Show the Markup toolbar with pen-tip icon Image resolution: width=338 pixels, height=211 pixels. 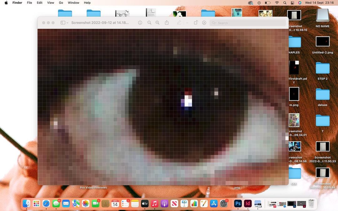tap(204, 23)
